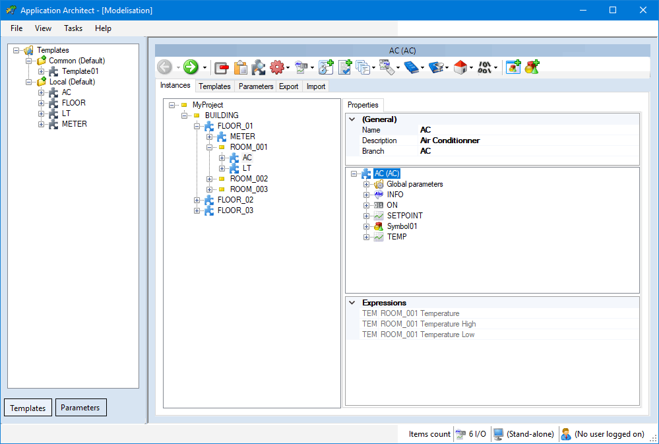
Task: Select FLOOR_03 in the instances tree
Action: pos(235,210)
